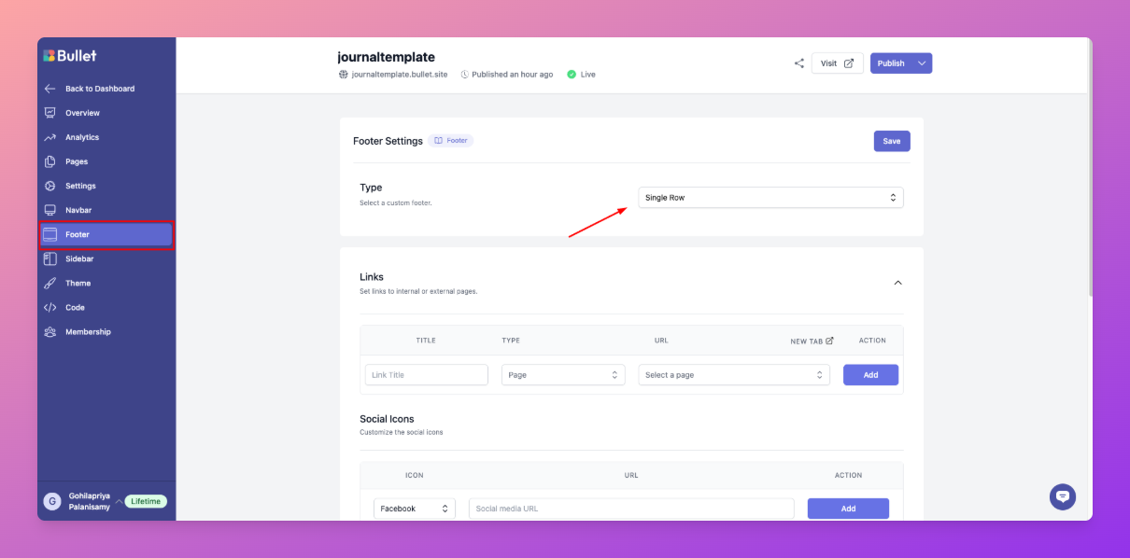Click the Membership people icon
The image size is (1130, 558).
[x=50, y=331]
